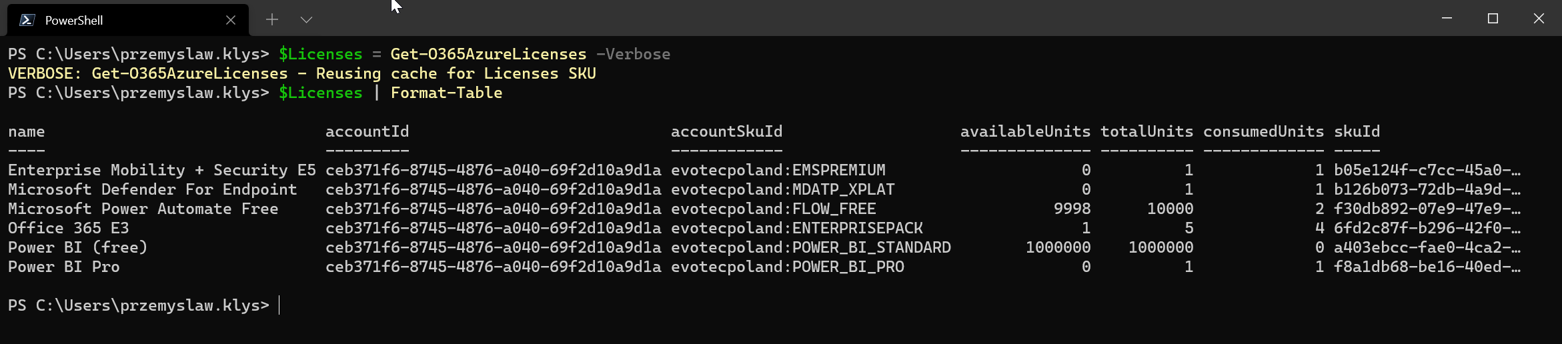1562x344 pixels.
Task: Click the skuId column header
Action: (x=1357, y=131)
